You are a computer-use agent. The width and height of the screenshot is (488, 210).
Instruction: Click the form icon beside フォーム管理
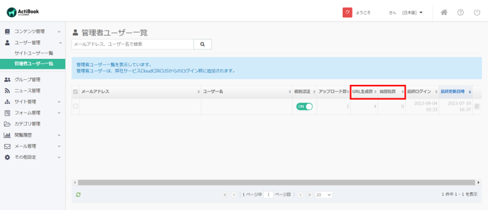8,113
